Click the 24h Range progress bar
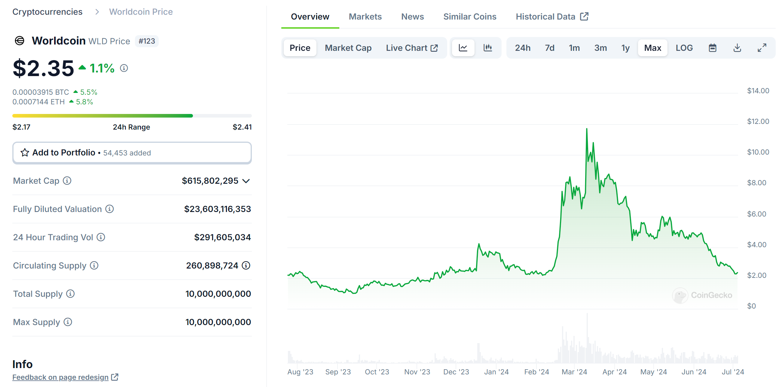 (132, 116)
